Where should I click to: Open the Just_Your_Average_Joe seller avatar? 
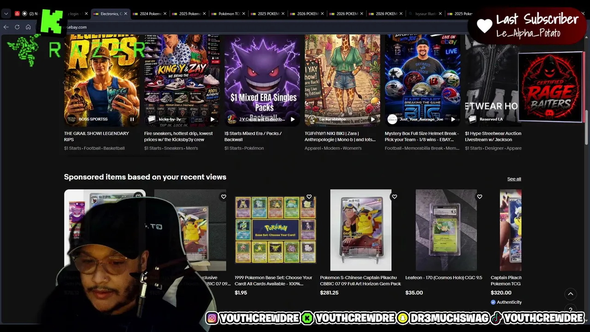tap(392, 119)
